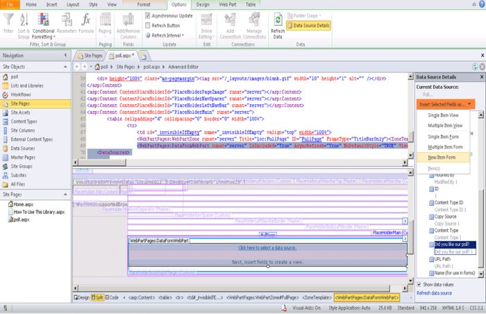Uncheck Show data values checkbox
This screenshot has height=314, width=486.
click(419, 284)
